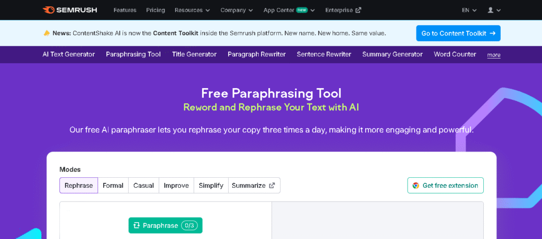This screenshot has width=542, height=239.
Task: Click the megaphone News icon in banner
Action: pyautogui.click(x=47, y=33)
